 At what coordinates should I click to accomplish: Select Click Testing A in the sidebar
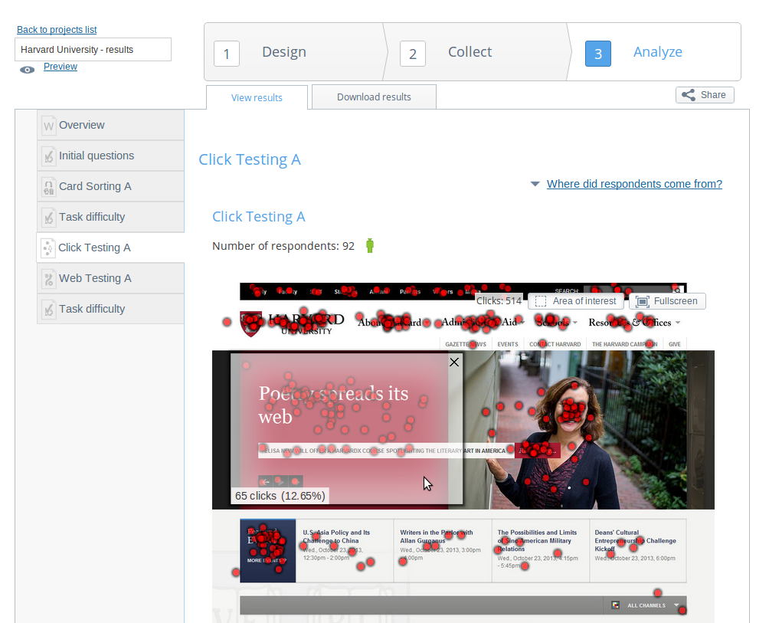(110, 248)
